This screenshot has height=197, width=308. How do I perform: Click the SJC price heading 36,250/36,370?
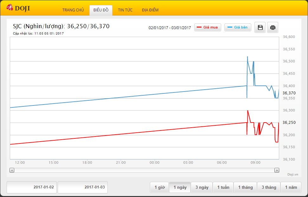pyautogui.click(x=61, y=26)
